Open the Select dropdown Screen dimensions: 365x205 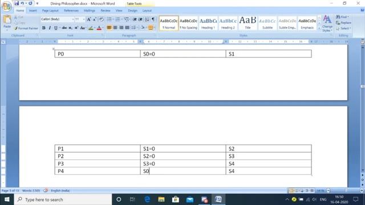[350, 28]
